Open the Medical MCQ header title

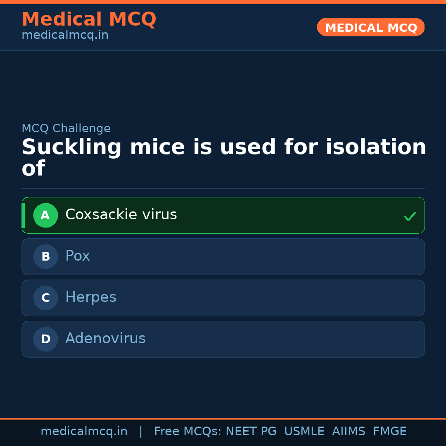89,19
